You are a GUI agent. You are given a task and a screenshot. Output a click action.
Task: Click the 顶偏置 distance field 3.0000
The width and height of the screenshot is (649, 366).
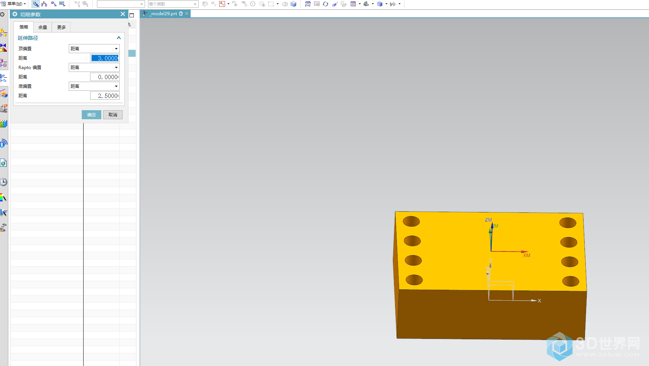(105, 58)
